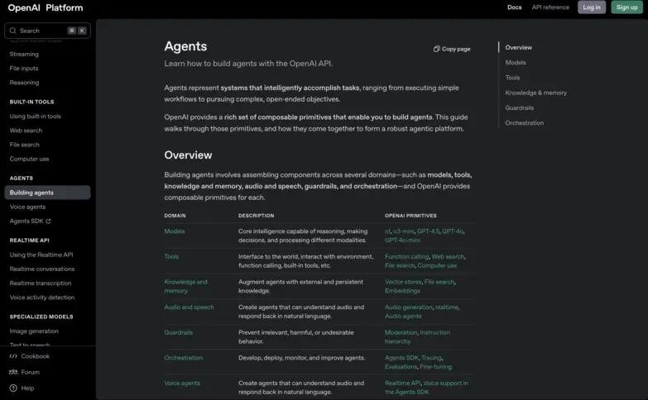
Task: Jump to Overview in page outline
Action: point(518,47)
